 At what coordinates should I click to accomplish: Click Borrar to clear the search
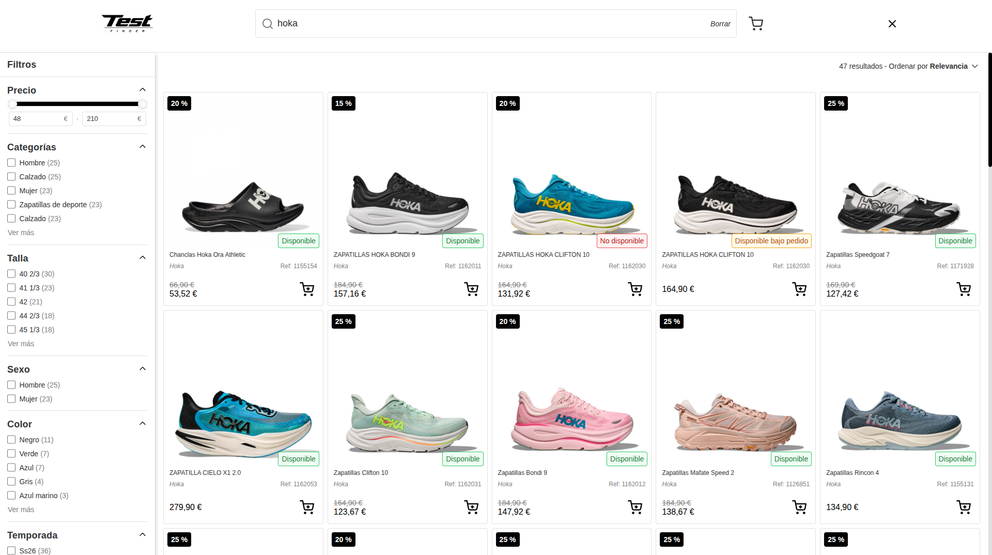720,24
